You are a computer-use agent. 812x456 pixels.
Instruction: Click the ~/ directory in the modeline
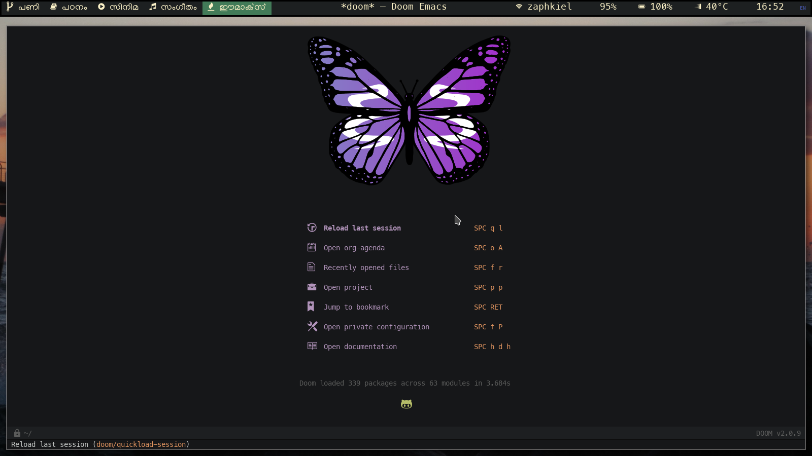pyautogui.click(x=27, y=433)
